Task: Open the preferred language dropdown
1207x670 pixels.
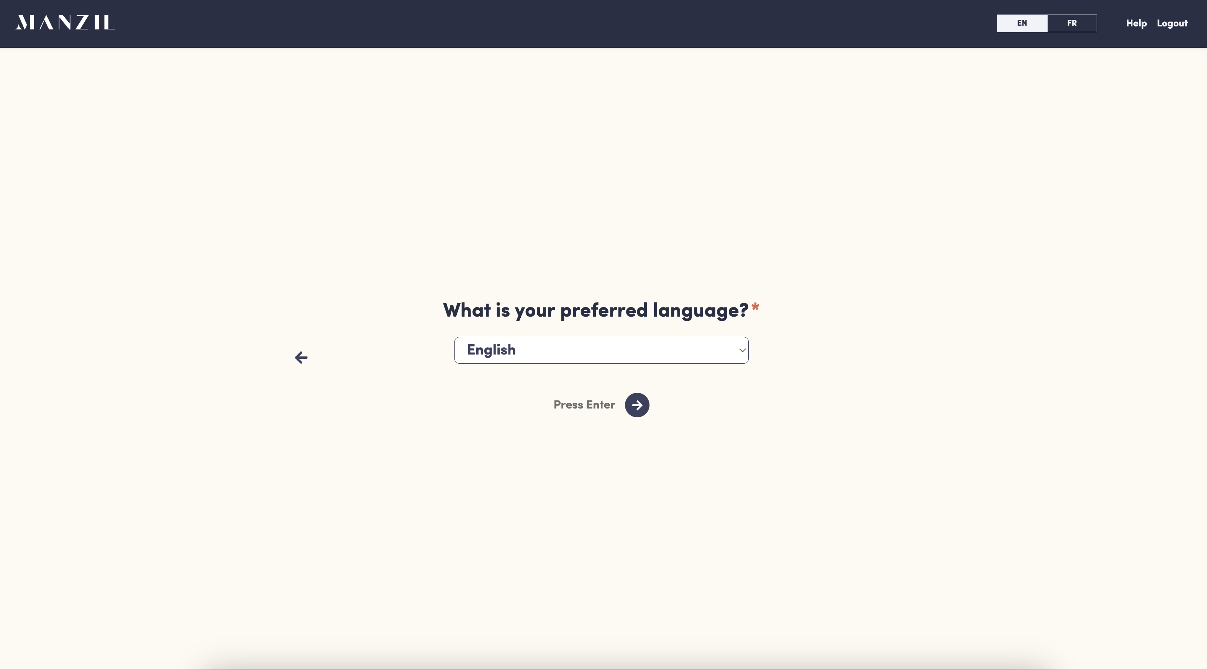Action: coord(601,350)
